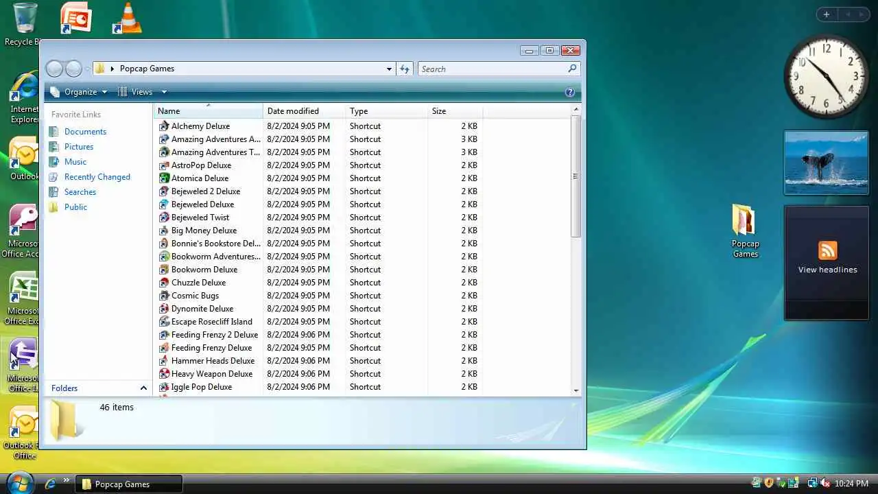Select the Feeding Frenzy Deluxe row
This screenshot has height=494, width=878.
(318, 348)
